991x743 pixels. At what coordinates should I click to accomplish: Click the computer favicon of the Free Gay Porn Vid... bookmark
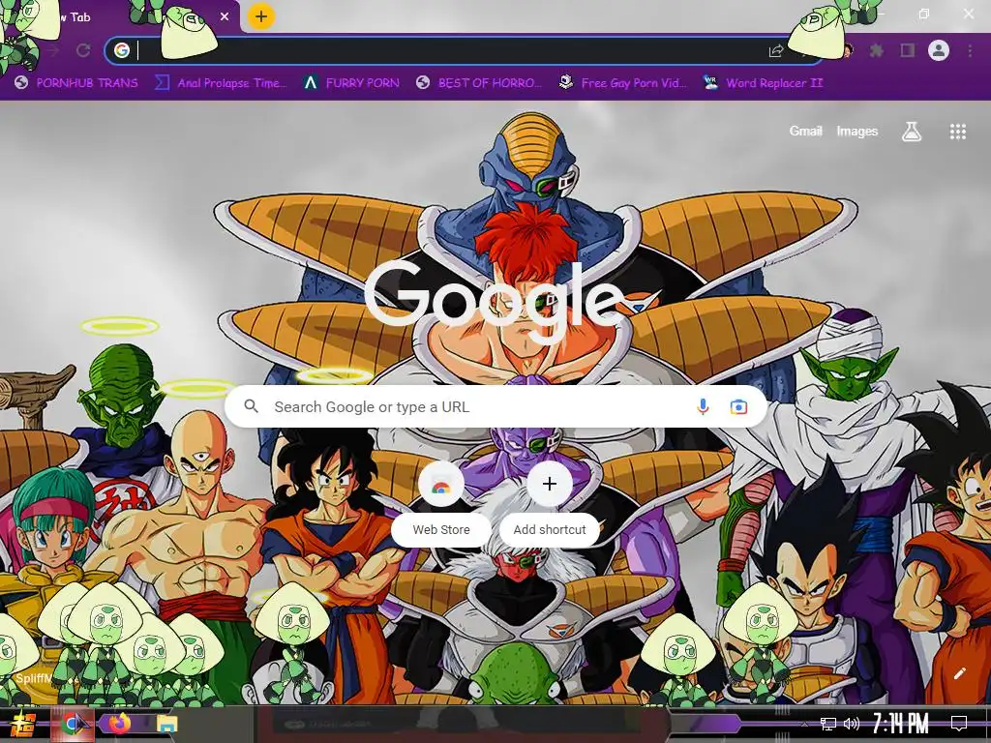(x=565, y=82)
